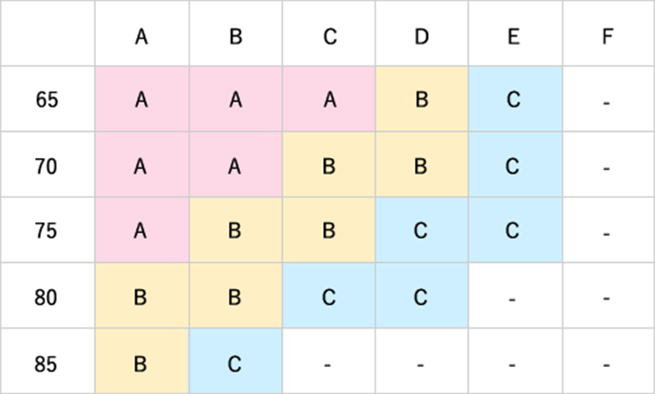This screenshot has width=655, height=394.
Task: Select the cell at row 80, column E
Action: 514,297
